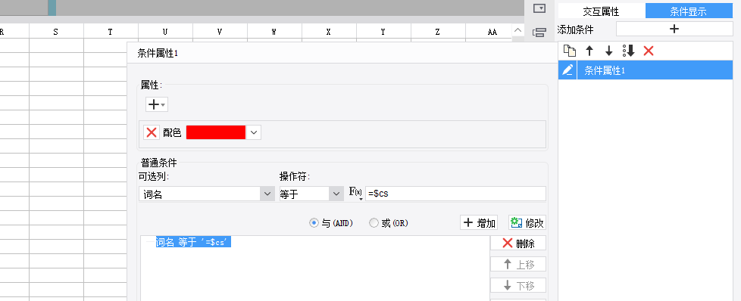Focus the value field containing =$cs
The height and width of the screenshot is (301, 741).
[455, 194]
